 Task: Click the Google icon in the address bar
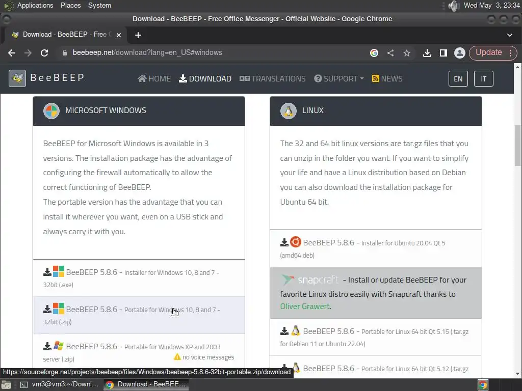click(374, 53)
